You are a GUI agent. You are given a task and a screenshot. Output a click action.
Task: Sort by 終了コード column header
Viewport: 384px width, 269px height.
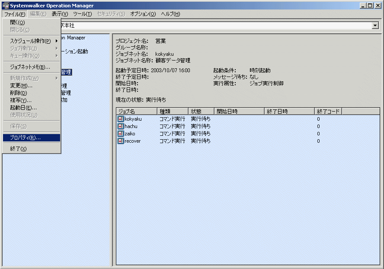pyautogui.click(x=328, y=112)
